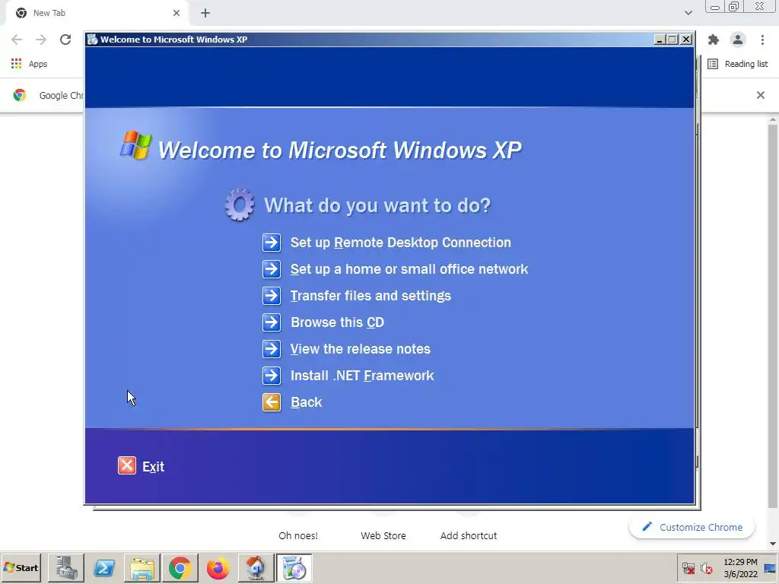Open Server Manager from taskbar
This screenshot has height=584, width=779.
[66, 567]
